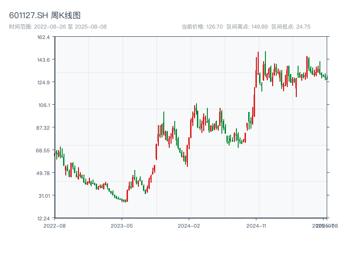Click the interval low label "区间低点: 24.75"
The image size is (363, 272).
click(x=291, y=27)
